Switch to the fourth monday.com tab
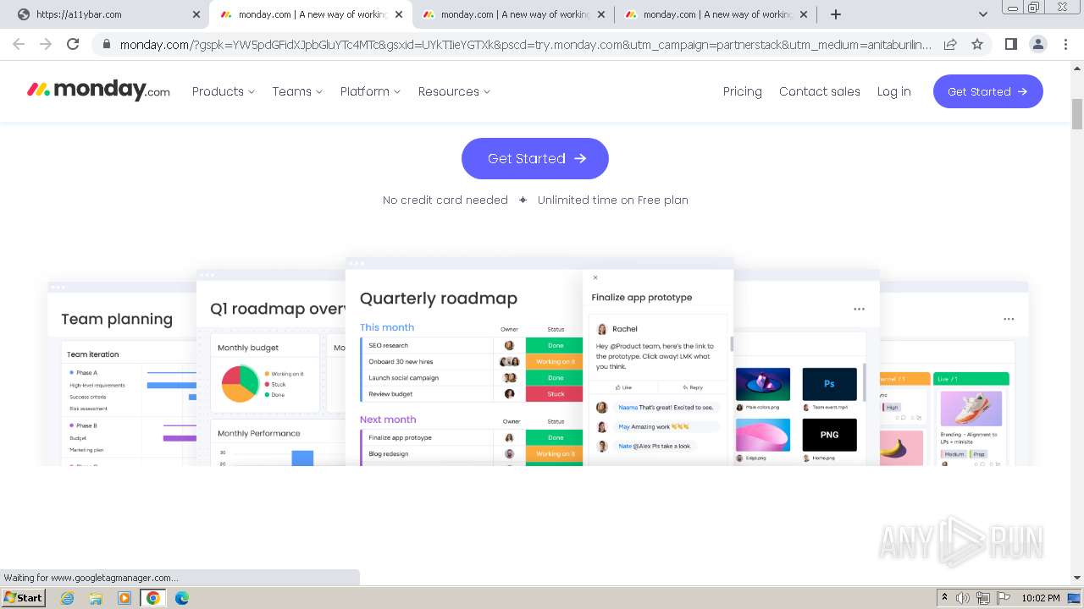Viewport: 1084px width, 609px height. pos(715,14)
